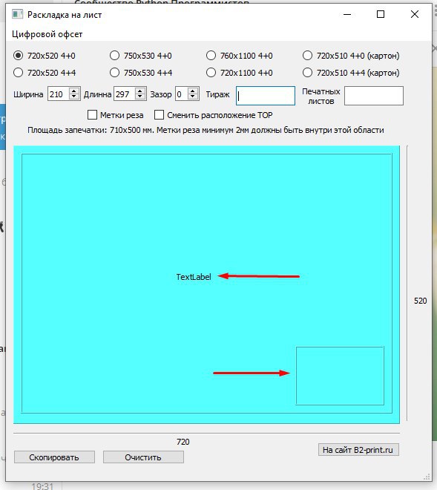Click the Очистить button

click(143, 457)
